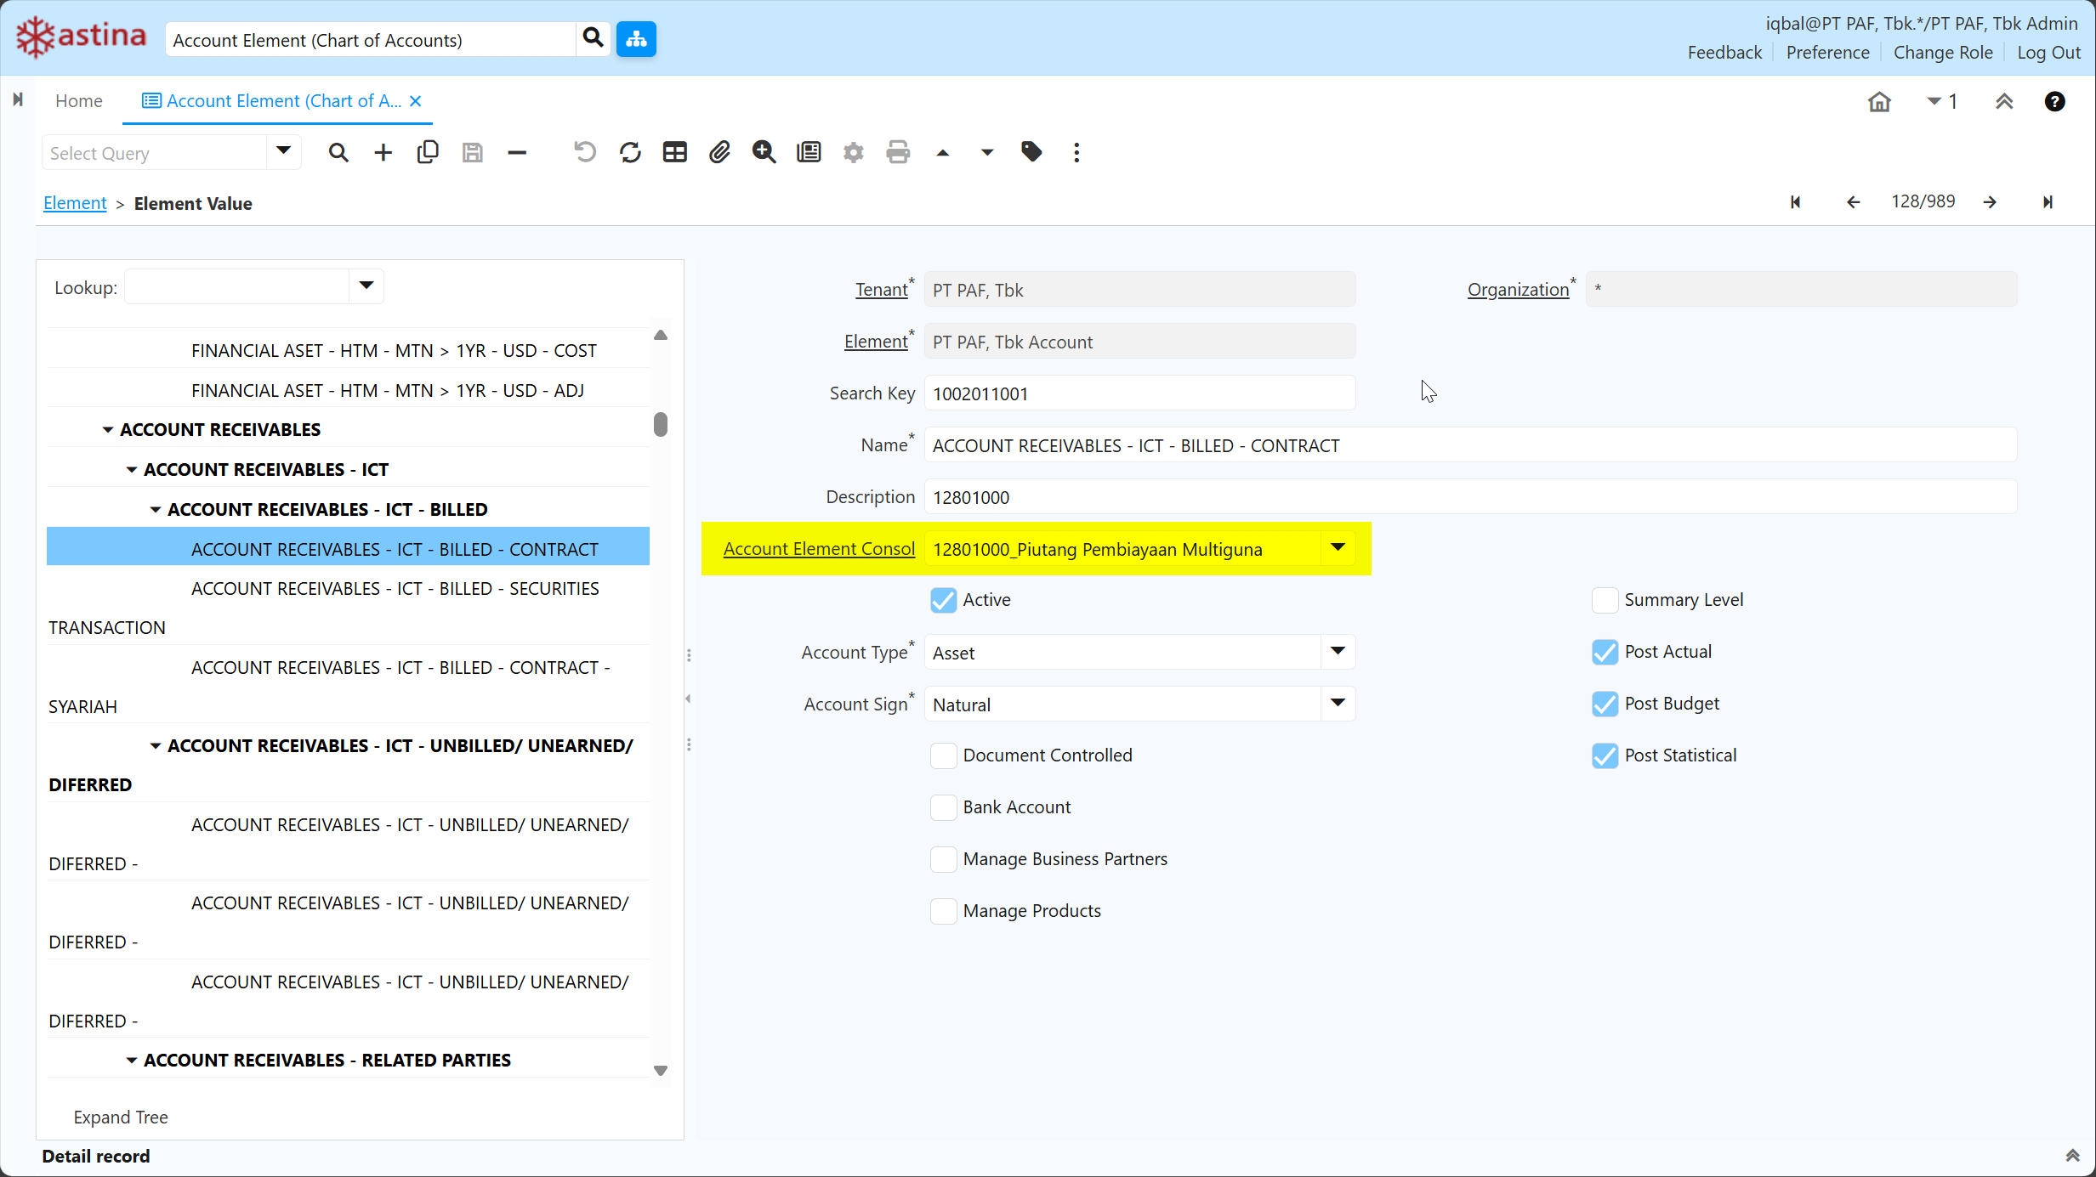The height and width of the screenshot is (1177, 2096).
Task: Open the Account Type dropdown
Action: [1338, 652]
